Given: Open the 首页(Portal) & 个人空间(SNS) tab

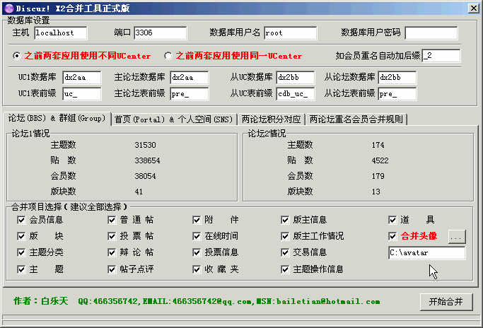Looking at the screenshot, I should (x=174, y=119).
